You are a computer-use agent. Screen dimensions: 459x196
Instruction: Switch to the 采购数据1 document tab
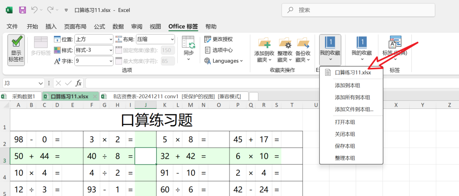coord(20,97)
